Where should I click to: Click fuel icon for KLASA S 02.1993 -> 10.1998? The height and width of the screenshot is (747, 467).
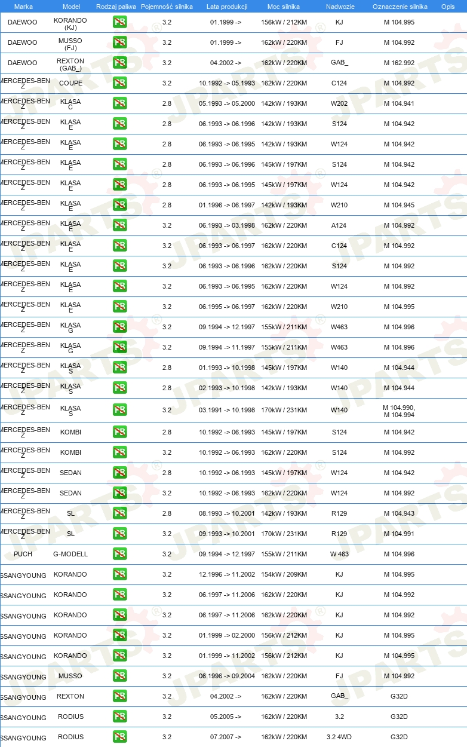[x=119, y=388]
